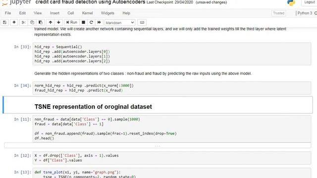
Task: Expand collapsed output with the three dots
Action: 158,145
